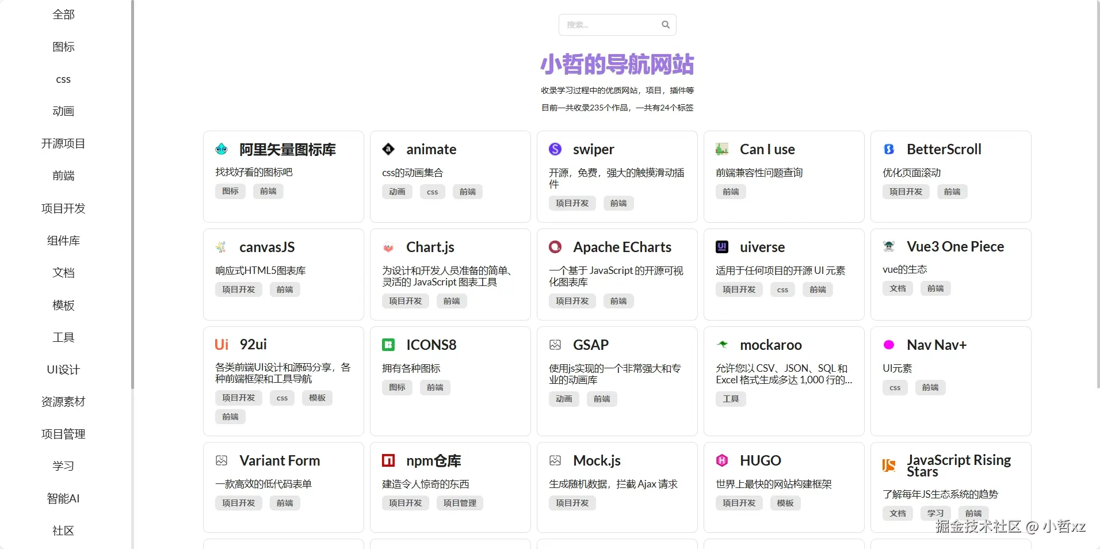The image size is (1100, 549).
Task: Click the uiverse UI logo icon
Action: coord(721,247)
